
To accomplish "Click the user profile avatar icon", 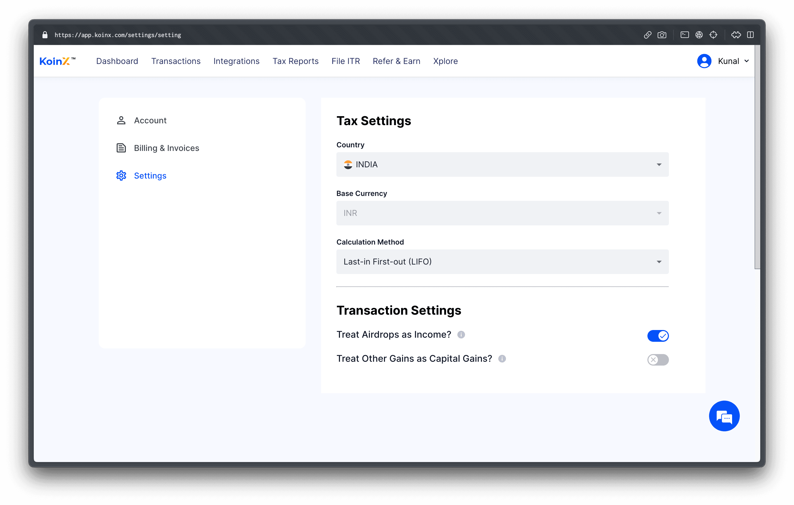I will [703, 61].
